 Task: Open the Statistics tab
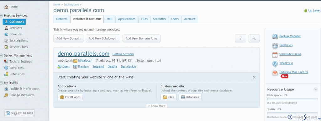click(159, 19)
